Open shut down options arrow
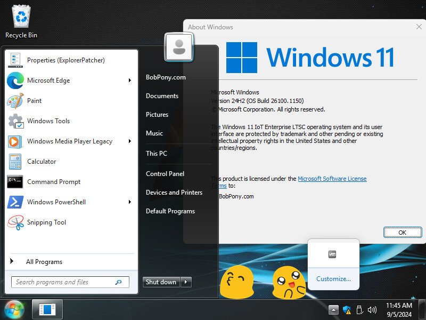This screenshot has width=426, height=320. point(186,282)
